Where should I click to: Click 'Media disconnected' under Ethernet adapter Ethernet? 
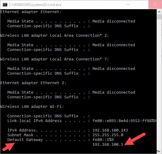point(114,21)
